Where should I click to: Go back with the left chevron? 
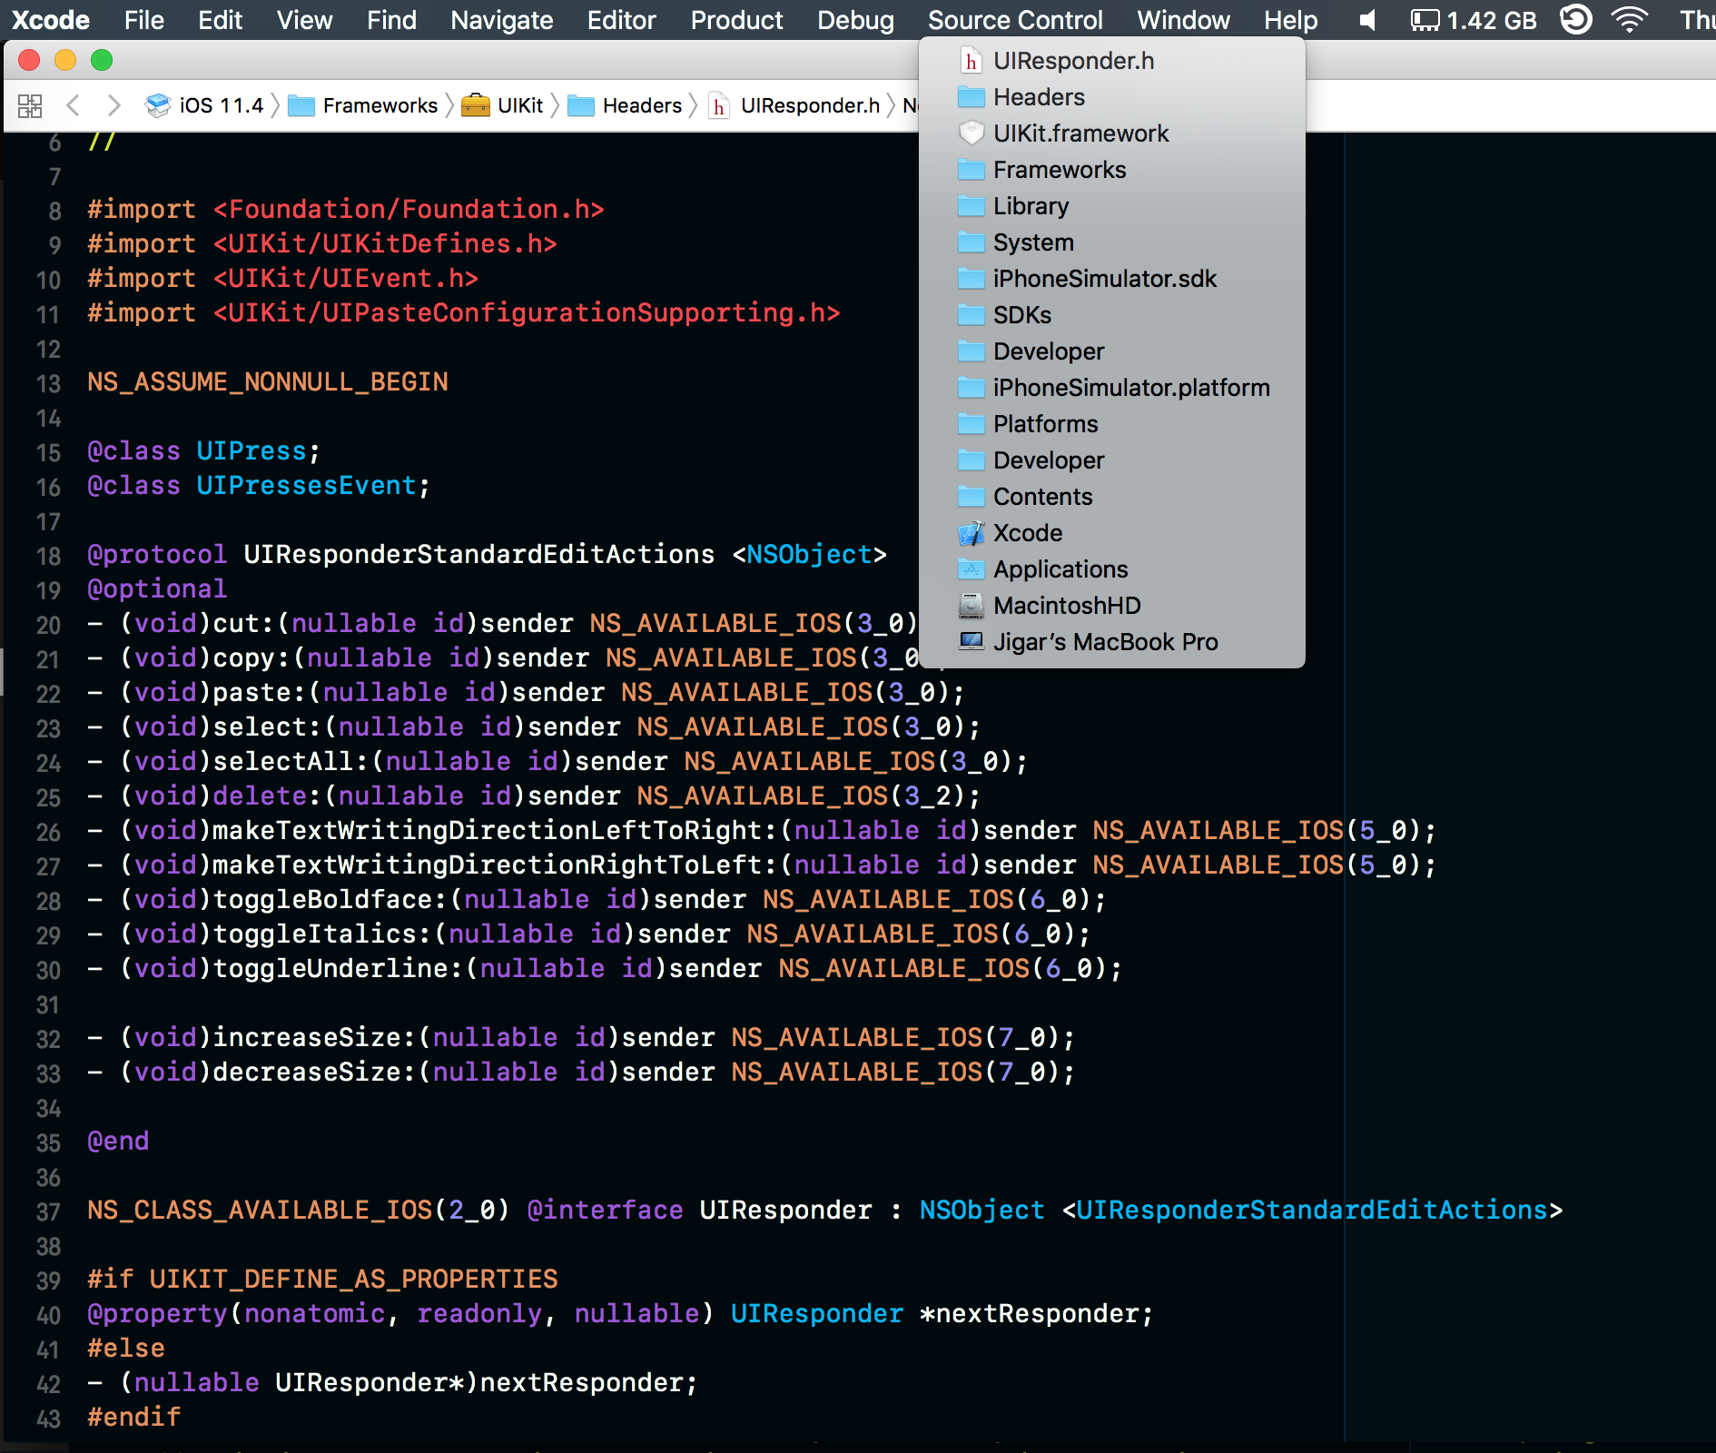[74, 105]
